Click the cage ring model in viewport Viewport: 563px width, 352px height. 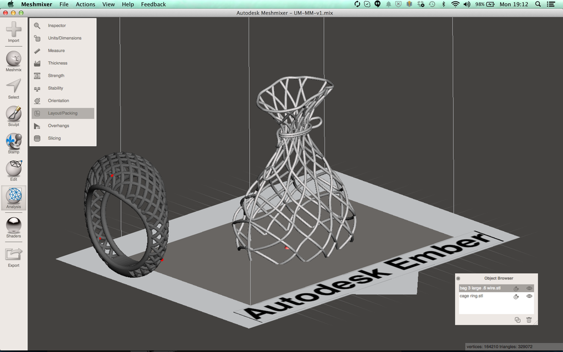[127, 215]
